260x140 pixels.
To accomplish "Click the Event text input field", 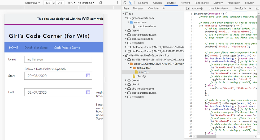I will pyautogui.click(x=58, y=59).
